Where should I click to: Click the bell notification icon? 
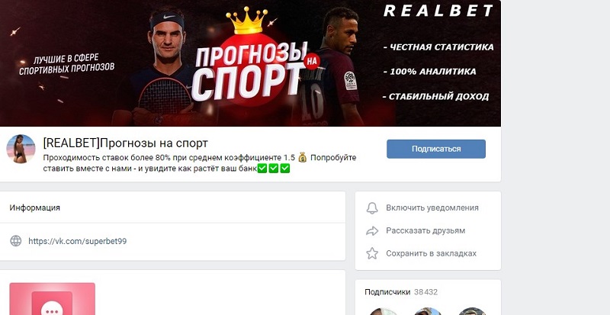pyautogui.click(x=372, y=208)
